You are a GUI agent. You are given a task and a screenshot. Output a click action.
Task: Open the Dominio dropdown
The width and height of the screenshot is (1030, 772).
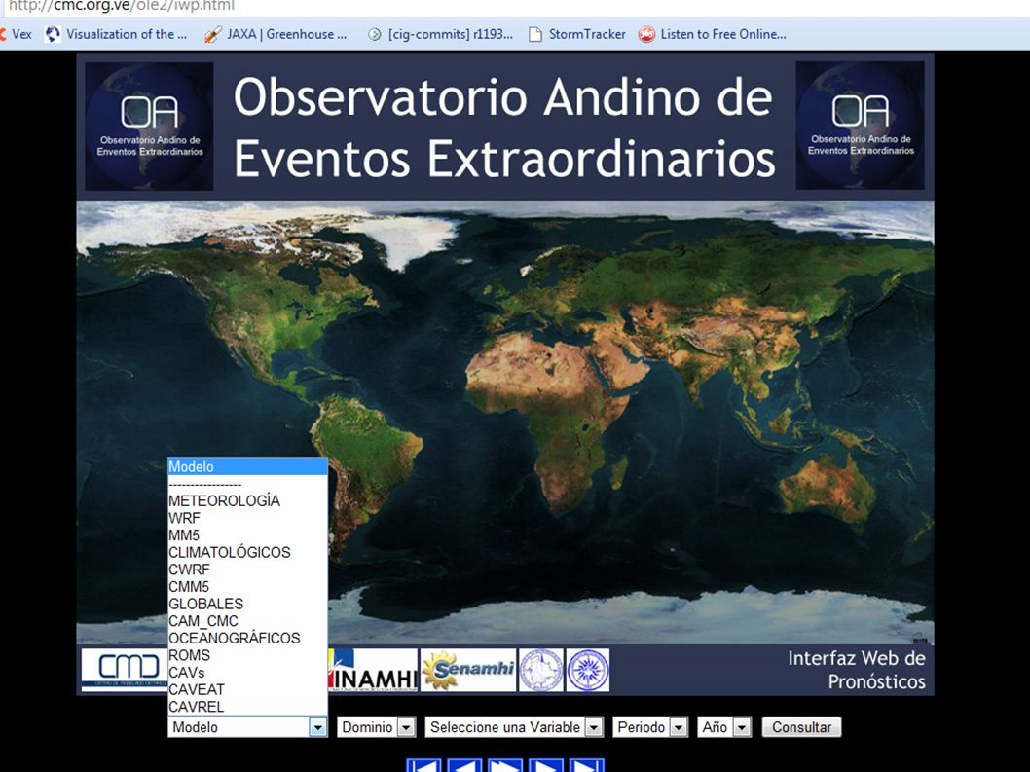click(377, 727)
